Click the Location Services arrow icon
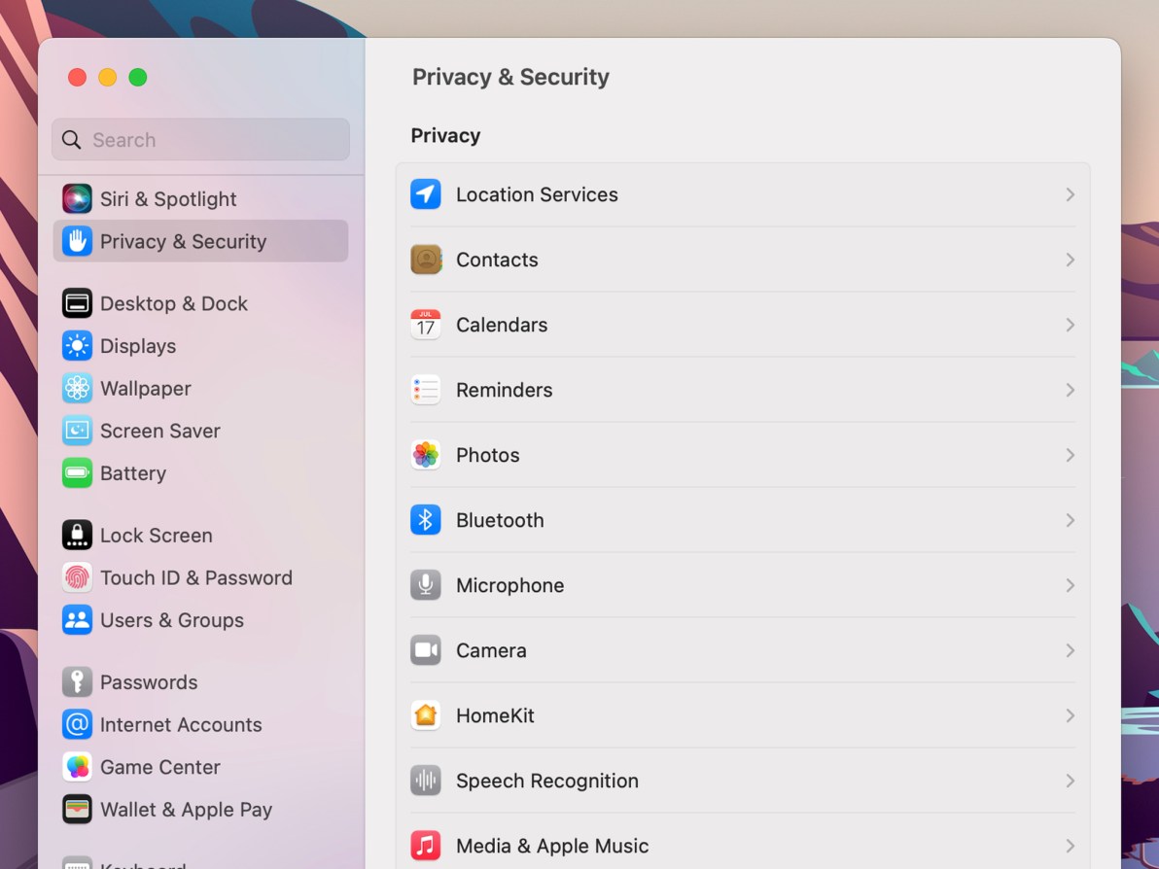1159x869 pixels. click(426, 194)
